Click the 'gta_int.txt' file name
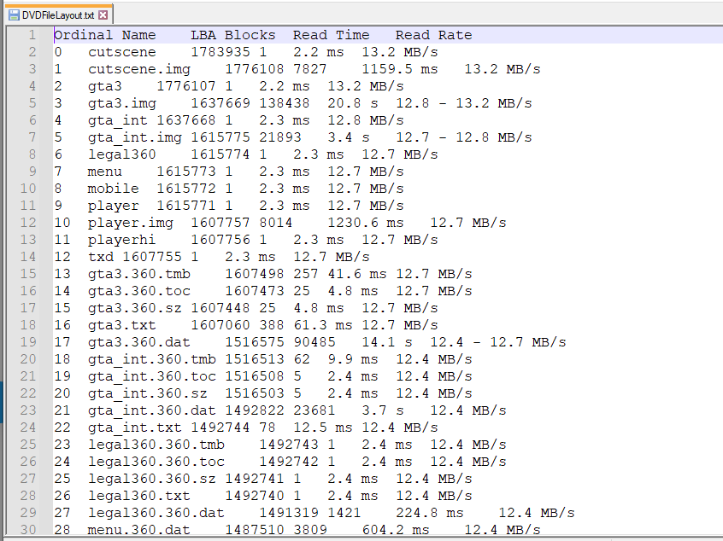 135,427
